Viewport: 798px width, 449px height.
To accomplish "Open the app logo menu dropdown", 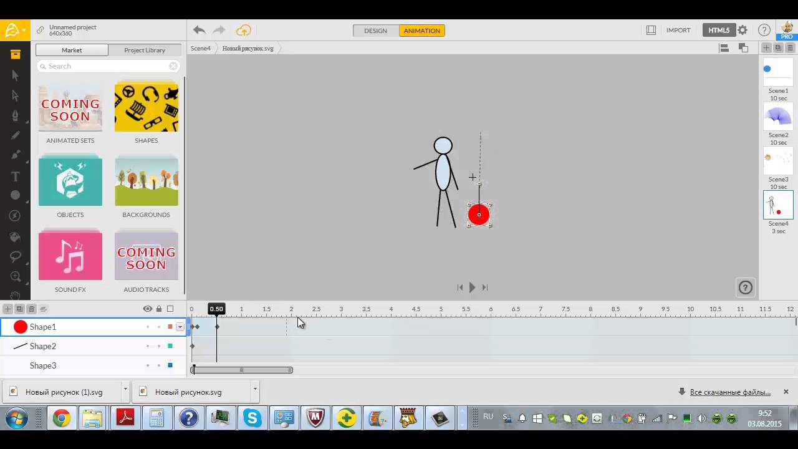I will pyautogui.click(x=15, y=30).
